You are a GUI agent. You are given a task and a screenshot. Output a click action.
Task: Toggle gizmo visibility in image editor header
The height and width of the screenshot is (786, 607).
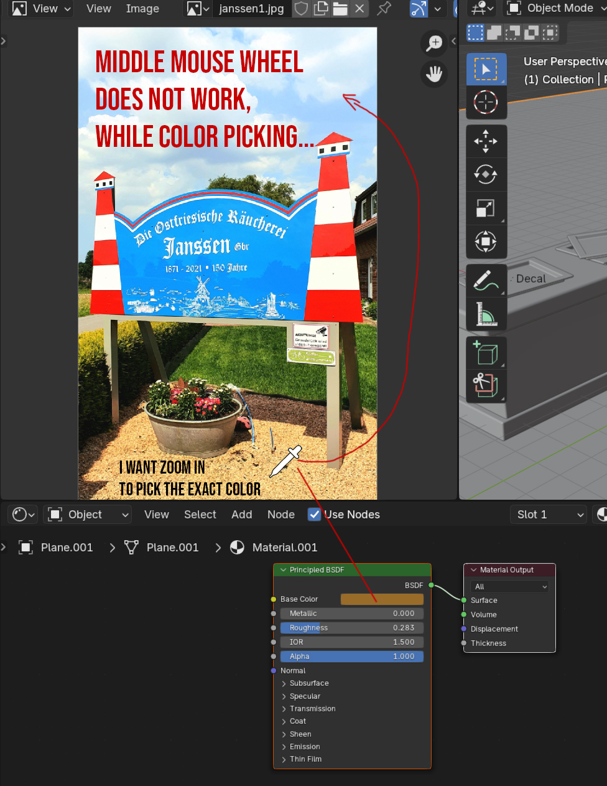pyautogui.click(x=419, y=9)
